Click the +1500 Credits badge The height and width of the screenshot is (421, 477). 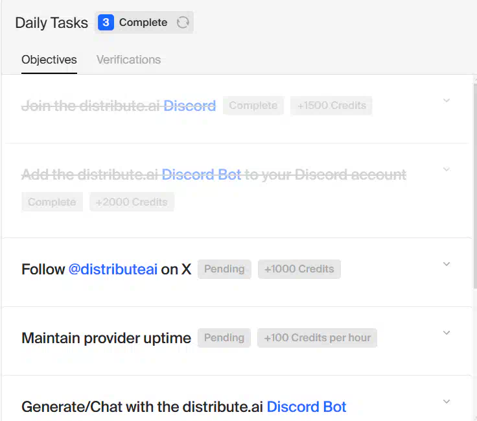(331, 106)
